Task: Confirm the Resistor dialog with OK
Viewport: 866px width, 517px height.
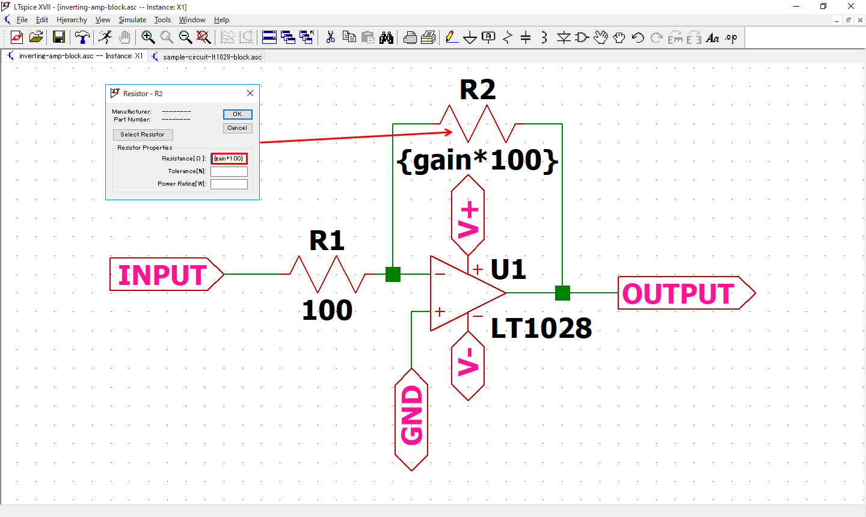Action: tap(238, 114)
